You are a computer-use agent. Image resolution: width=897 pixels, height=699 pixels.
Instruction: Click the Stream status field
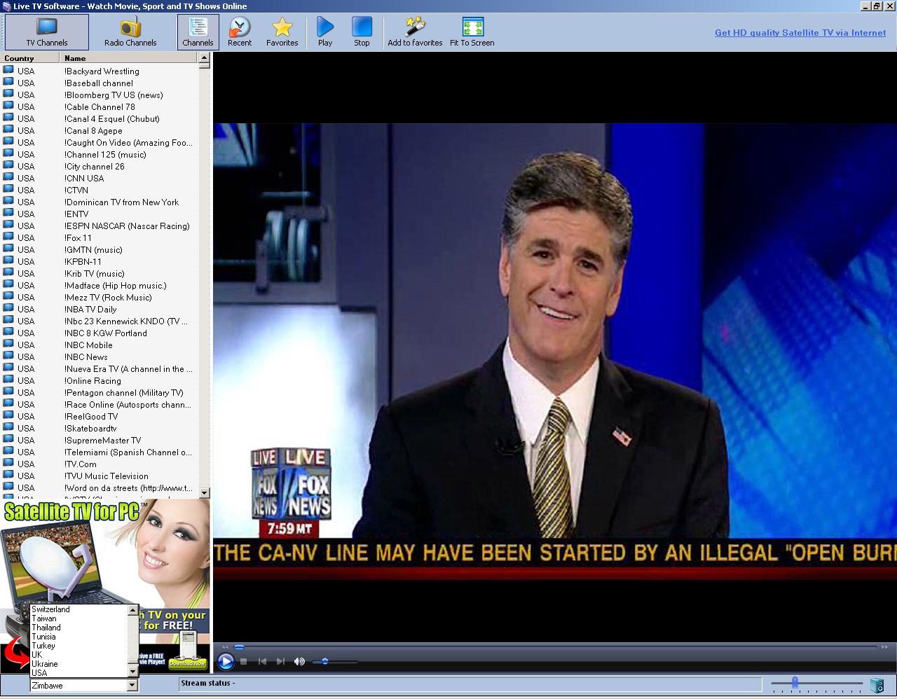tap(470, 684)
